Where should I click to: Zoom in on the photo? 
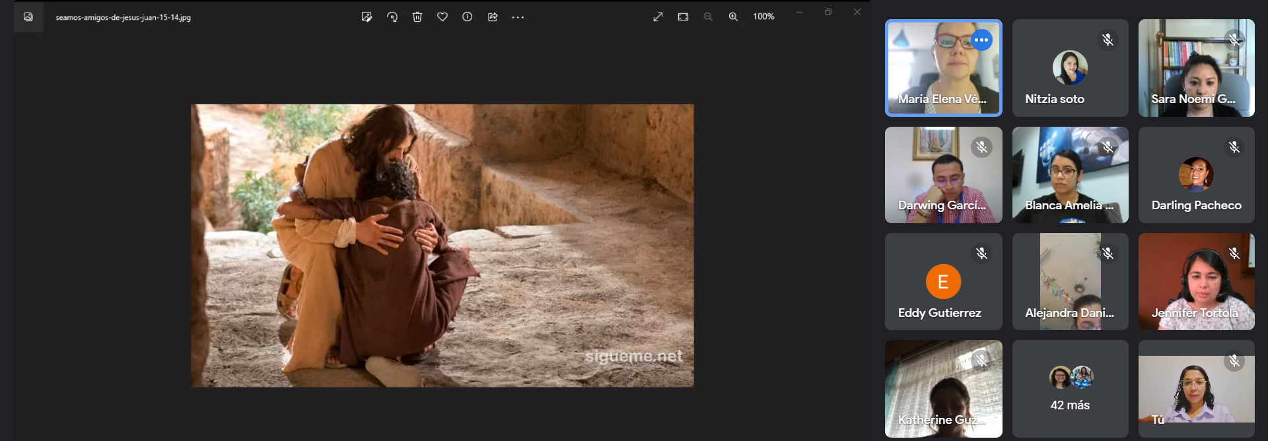click(x=733, y=17)
